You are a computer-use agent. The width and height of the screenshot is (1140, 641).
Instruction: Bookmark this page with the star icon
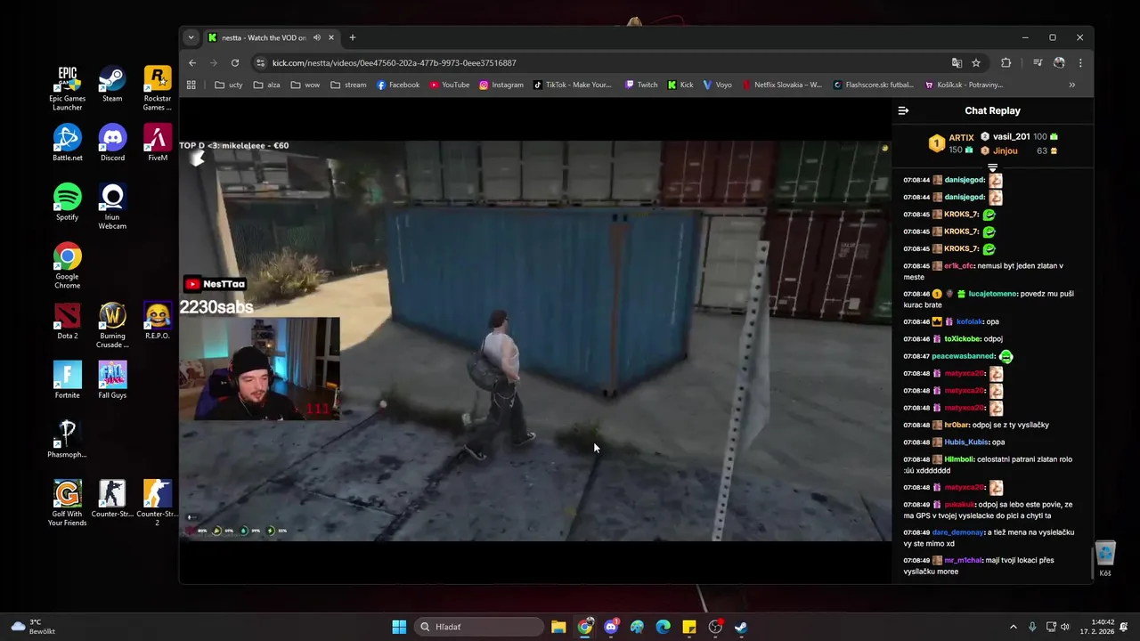[976, 63]
